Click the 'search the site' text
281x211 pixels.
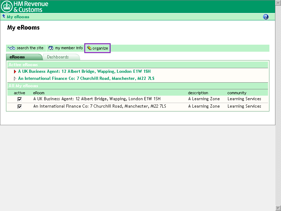30,48
